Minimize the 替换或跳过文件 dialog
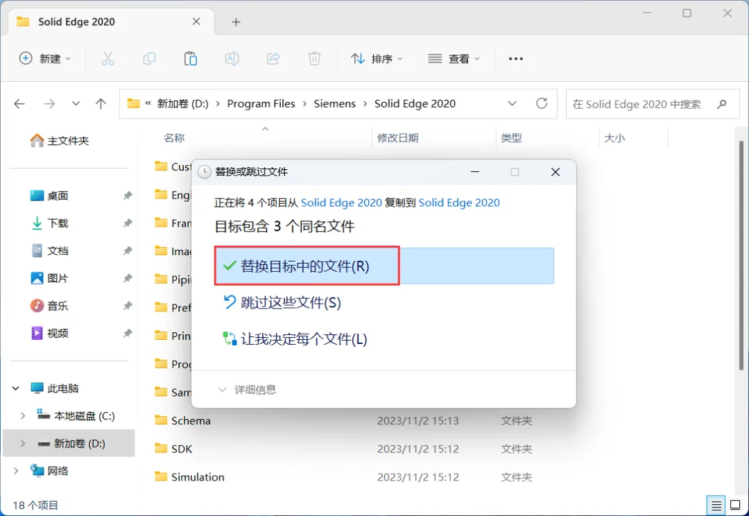 [x=475, y=172]
